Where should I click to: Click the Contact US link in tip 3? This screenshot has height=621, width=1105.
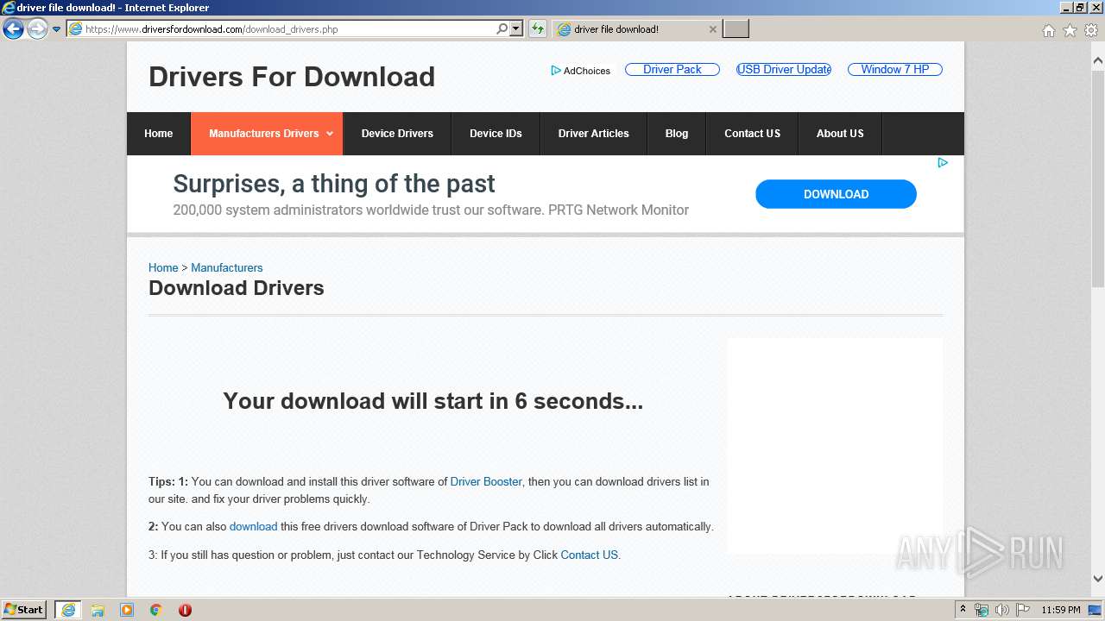point(590,555)
